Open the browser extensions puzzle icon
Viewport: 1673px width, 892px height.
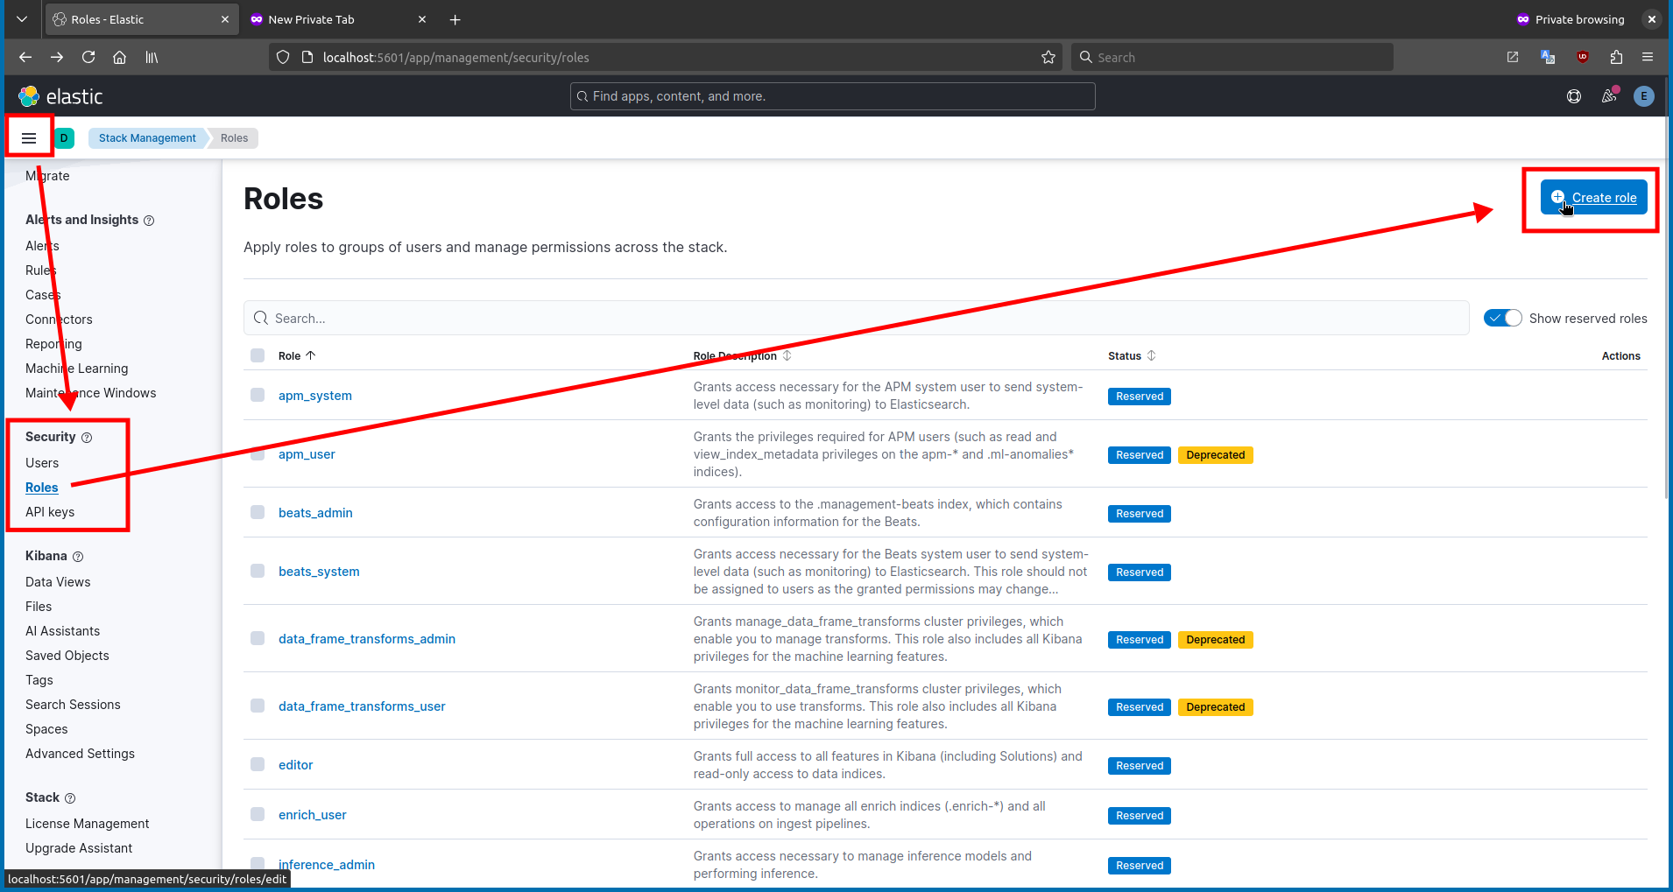[1616, 57]
